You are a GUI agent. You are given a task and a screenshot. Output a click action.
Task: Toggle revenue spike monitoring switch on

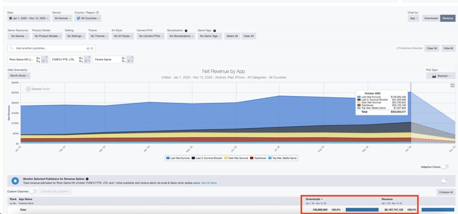[x=445, y=181]
